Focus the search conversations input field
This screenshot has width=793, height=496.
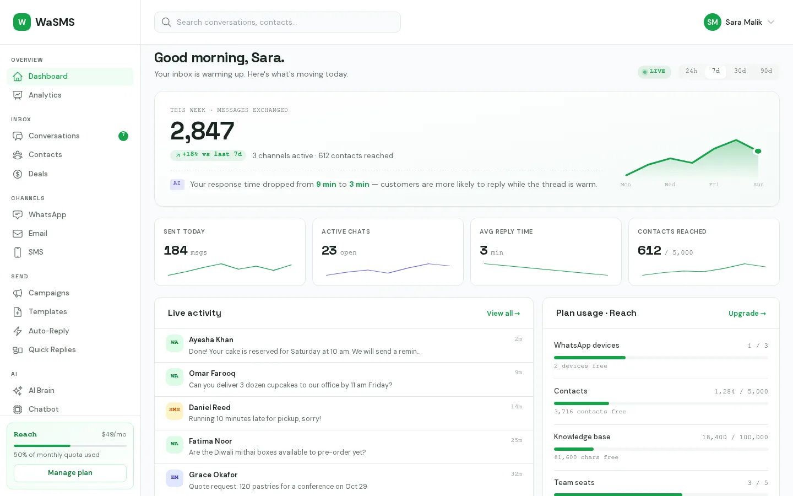click(x=278, y=22)
